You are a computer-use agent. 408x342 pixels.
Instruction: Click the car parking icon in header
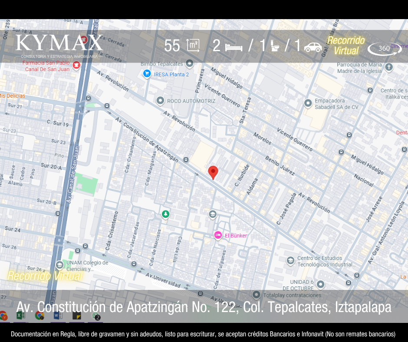pyautogui.click(x=313, y=46)
